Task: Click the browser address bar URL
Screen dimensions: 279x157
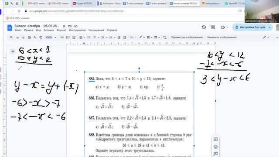Action: (x=76, y=11)
